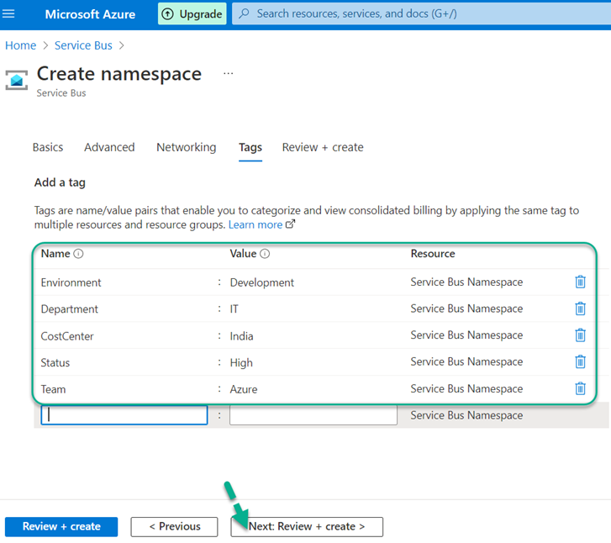This screenshot has height=543, width=611.
Task: Go to Service Bus breadcrumb
Action: (83, 45)
